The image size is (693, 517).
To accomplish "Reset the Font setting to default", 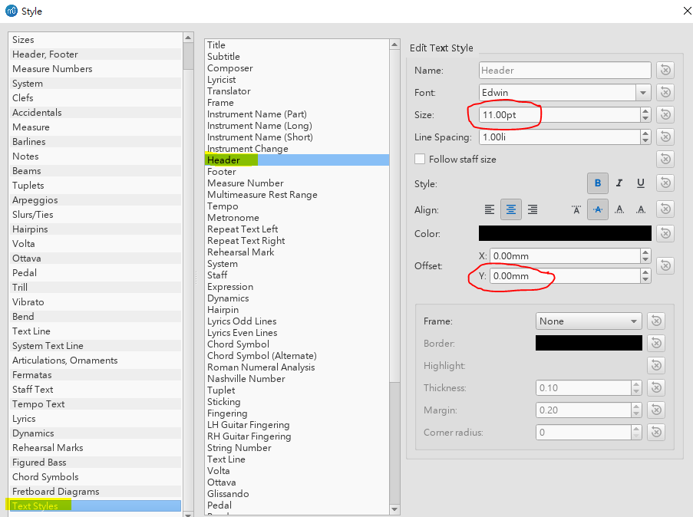I will click(x=665, y=92).
